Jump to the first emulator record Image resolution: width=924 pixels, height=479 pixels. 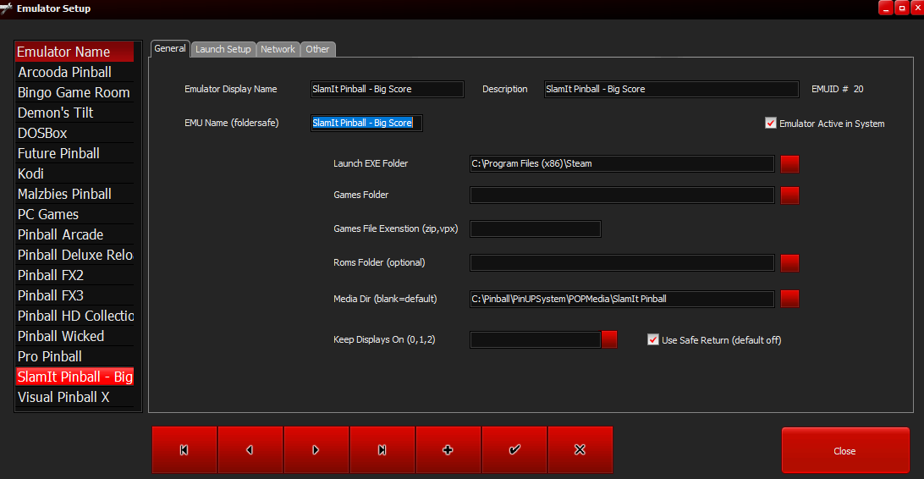tap(184, 450)
